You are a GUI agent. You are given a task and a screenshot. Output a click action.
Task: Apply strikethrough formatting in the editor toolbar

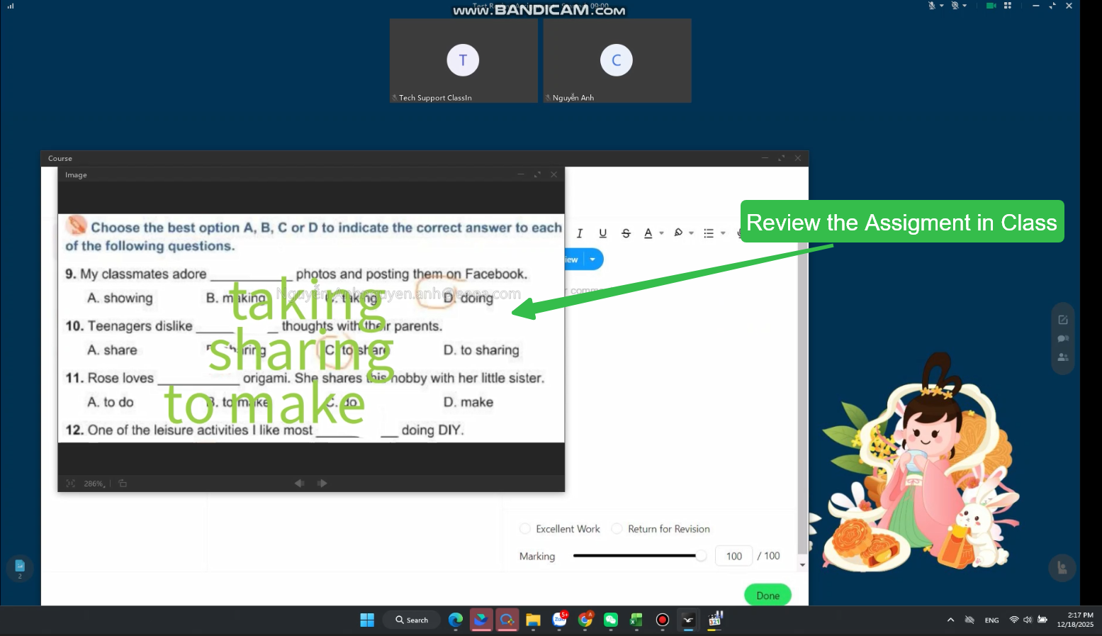coord(626,233)
